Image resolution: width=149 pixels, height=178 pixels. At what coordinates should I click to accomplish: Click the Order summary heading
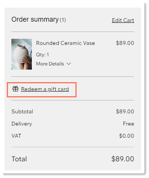[x=35, y=19]
